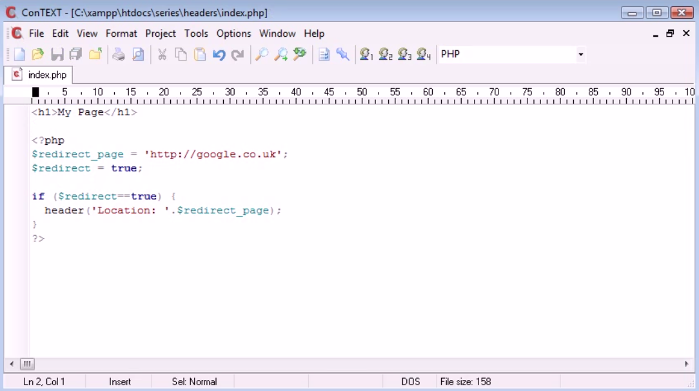Print the document with printer icon

point(119,54)
